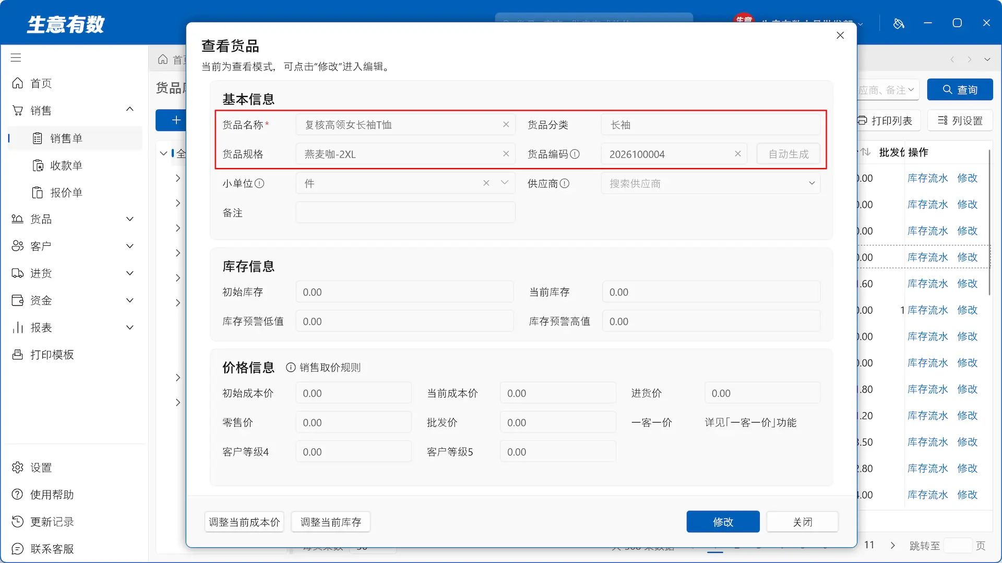Click the info icon next to 供应商

pos(565,184)
